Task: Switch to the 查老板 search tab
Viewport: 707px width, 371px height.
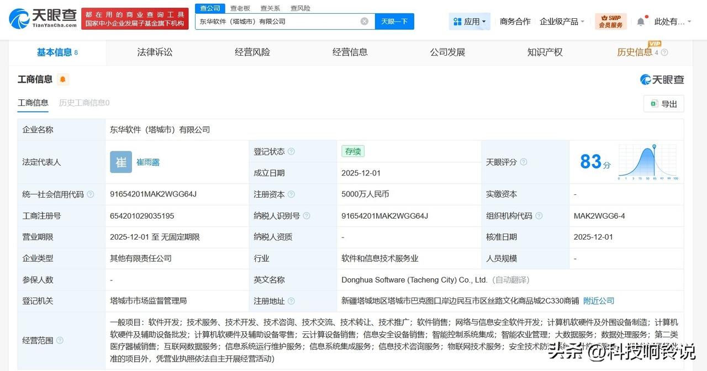Action: click(x=240, y=8)
